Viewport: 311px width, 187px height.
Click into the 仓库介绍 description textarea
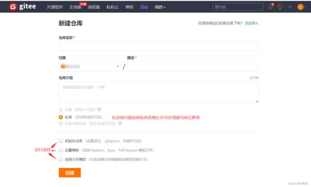coord(159,93)
